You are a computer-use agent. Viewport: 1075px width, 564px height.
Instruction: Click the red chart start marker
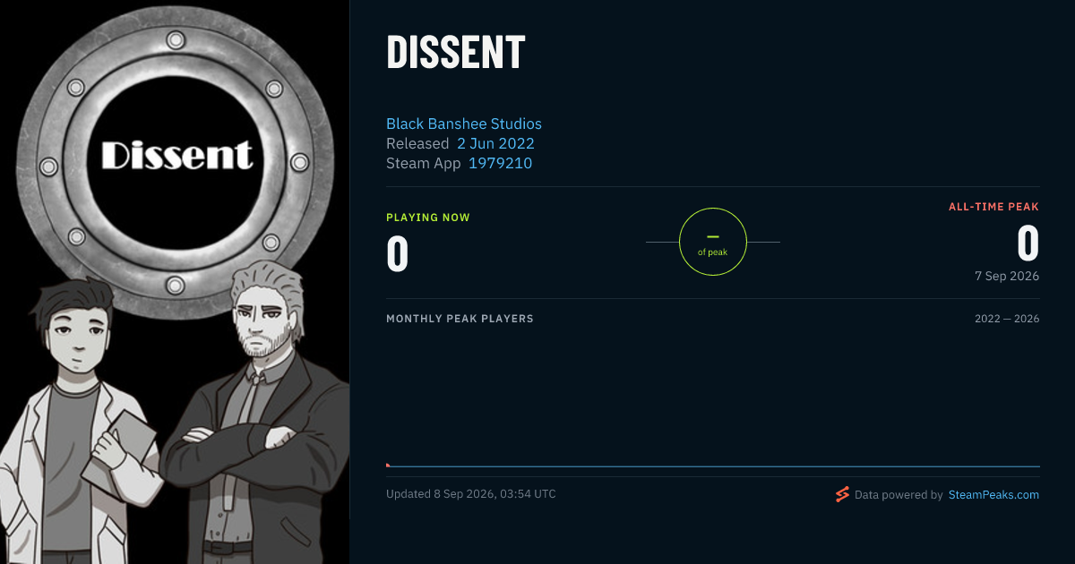click(x=388, y=465)
